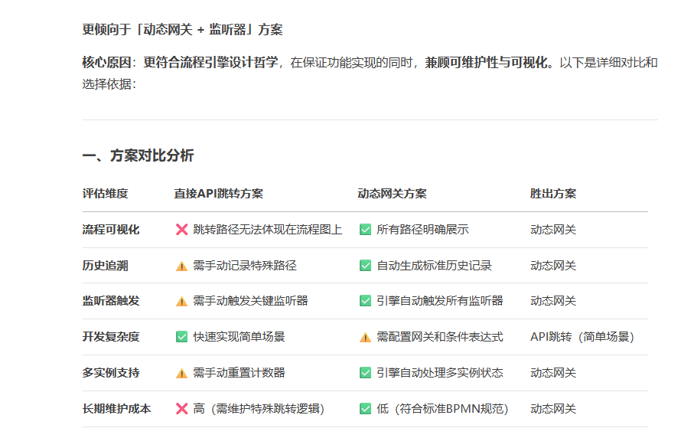Click green check icon before 自动生成标准历史记录
681x438 pixels.
(365, 266)
